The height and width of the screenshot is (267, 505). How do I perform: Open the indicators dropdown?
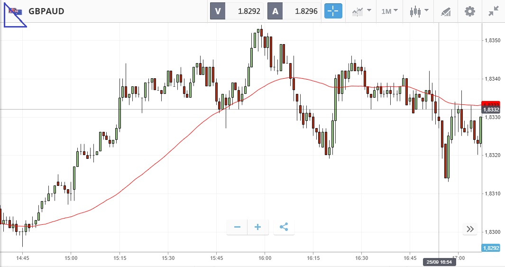click(361, 11)
